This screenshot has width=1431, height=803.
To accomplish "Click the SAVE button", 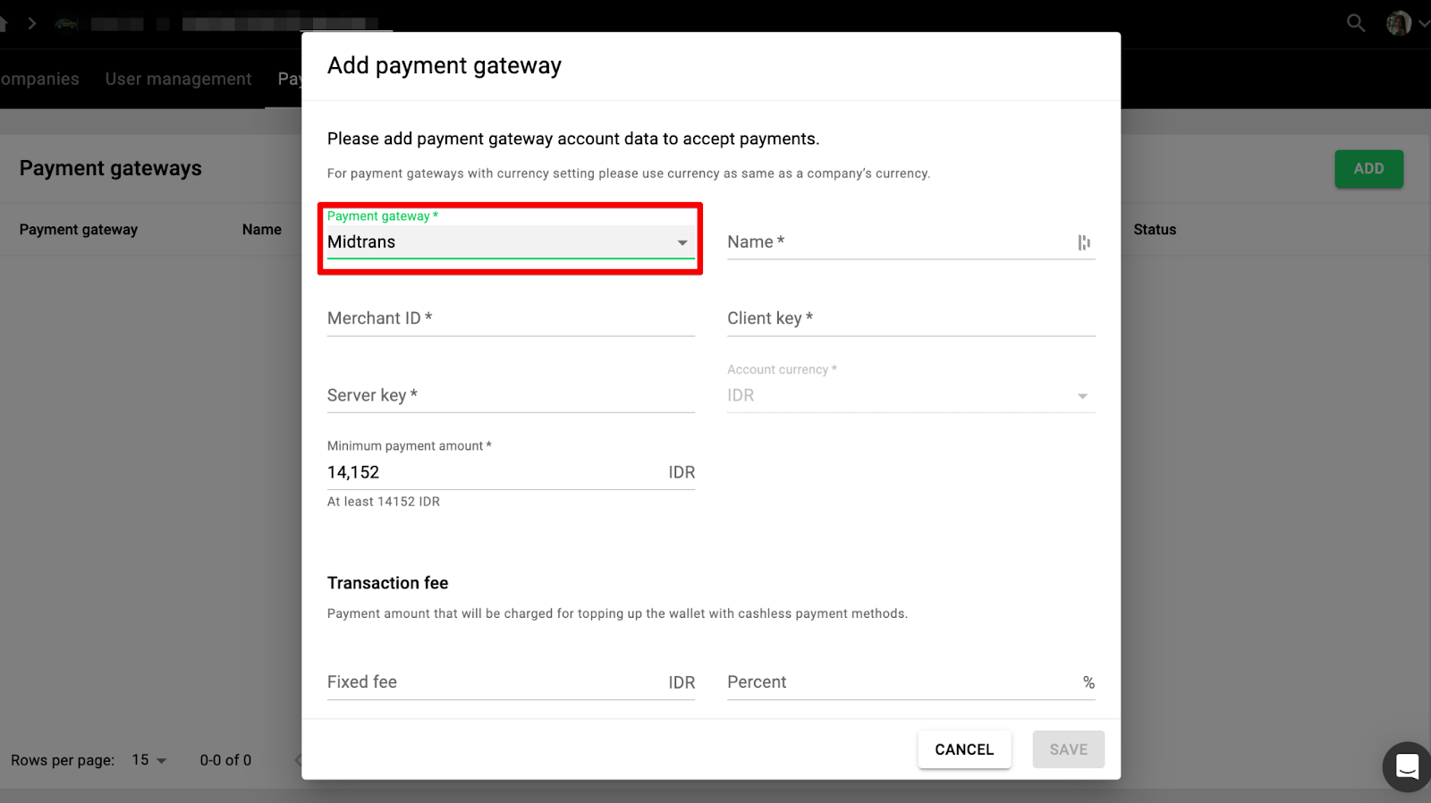I will pos(1068,749).
